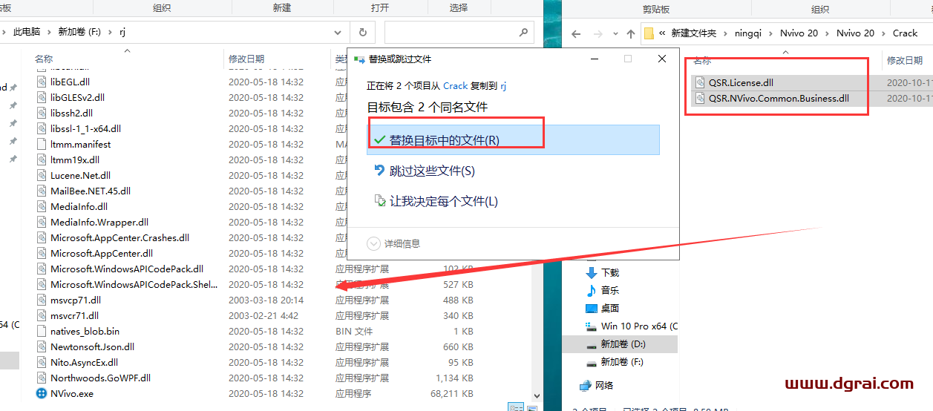Open 桌面 in Crack window sidebar
Viewport: 933px width, 411px height.
pyautogui.click(x=610, y=308)
